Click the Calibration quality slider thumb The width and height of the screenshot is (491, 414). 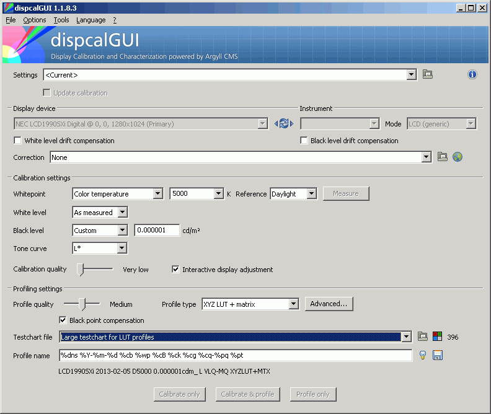81,269
